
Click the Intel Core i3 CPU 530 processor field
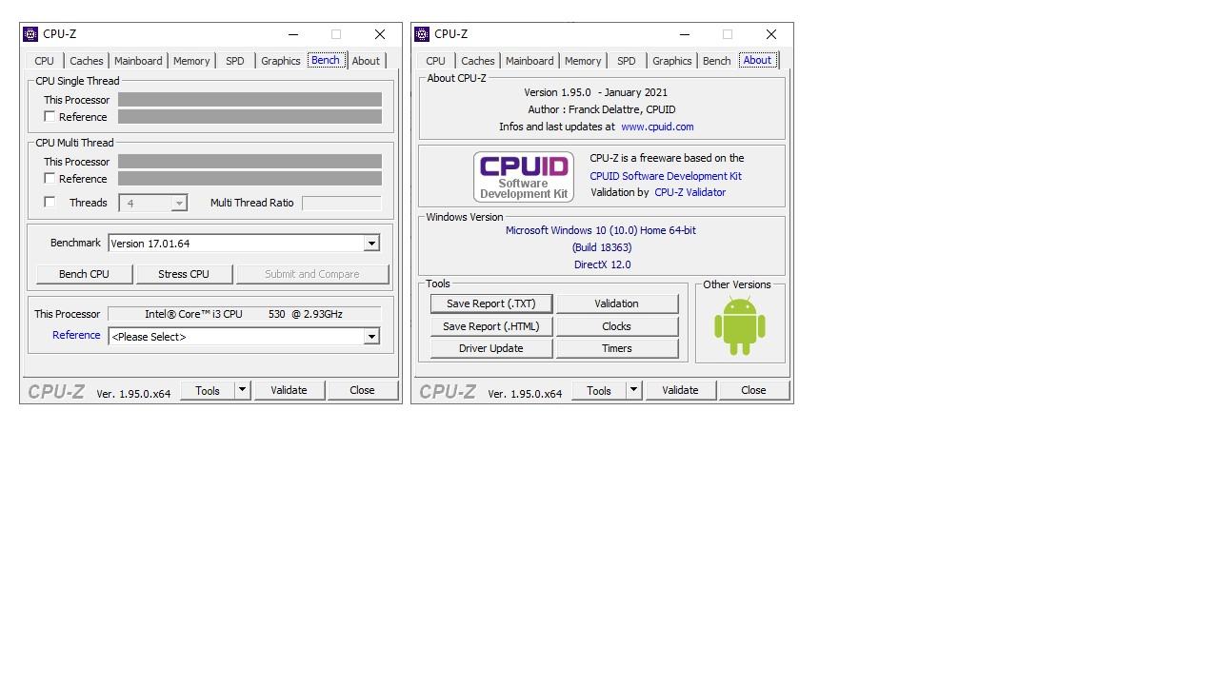244,314
